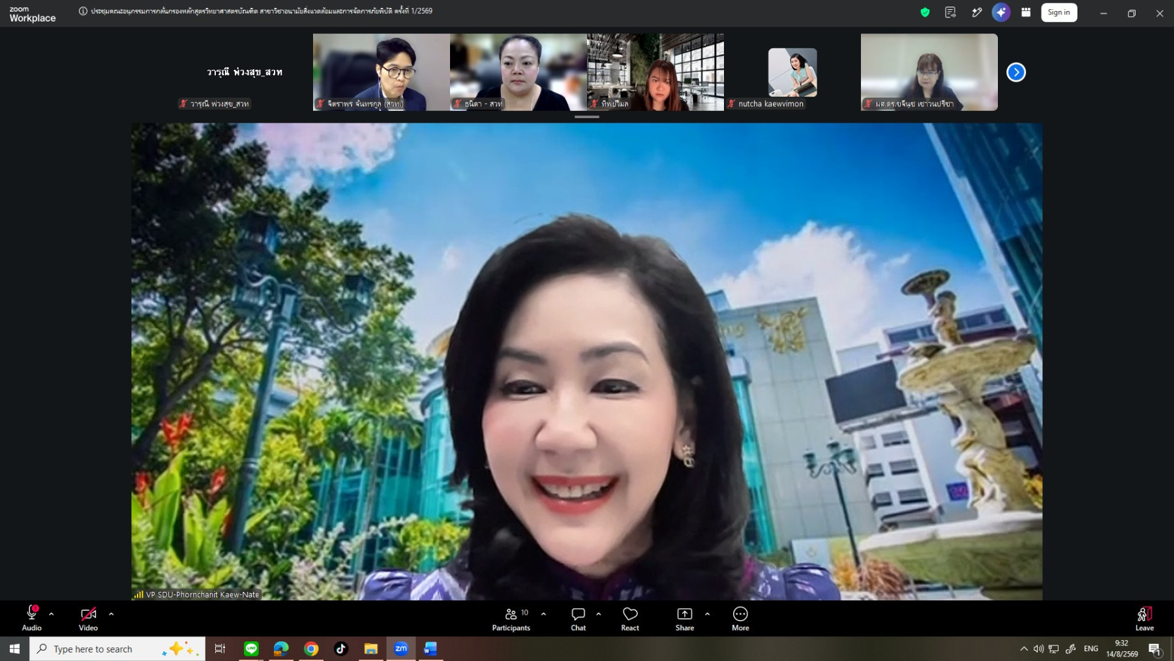Open the volume control in tray
1174x661 pixels.
[1038, 649]
